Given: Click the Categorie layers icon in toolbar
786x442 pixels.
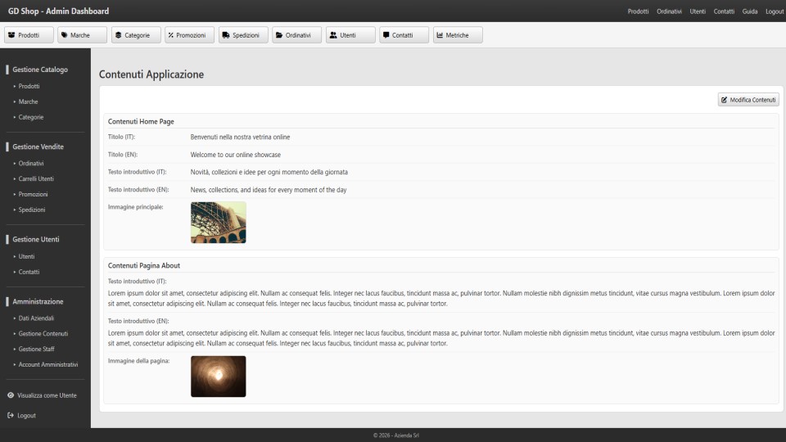Looking at the screenshot, I should pos(118,35).
